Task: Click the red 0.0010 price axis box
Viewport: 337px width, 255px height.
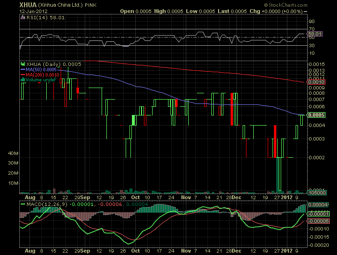Action: [x=316, y=82]
